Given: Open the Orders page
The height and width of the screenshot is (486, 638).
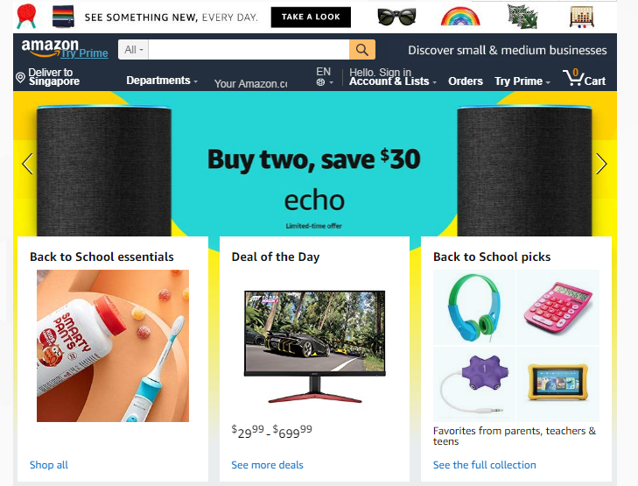Looking at the screenshot, I should pos(466,81).
